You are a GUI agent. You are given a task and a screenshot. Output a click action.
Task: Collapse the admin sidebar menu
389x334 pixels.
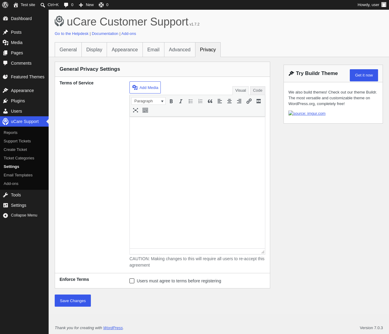(x=24, y=215)
